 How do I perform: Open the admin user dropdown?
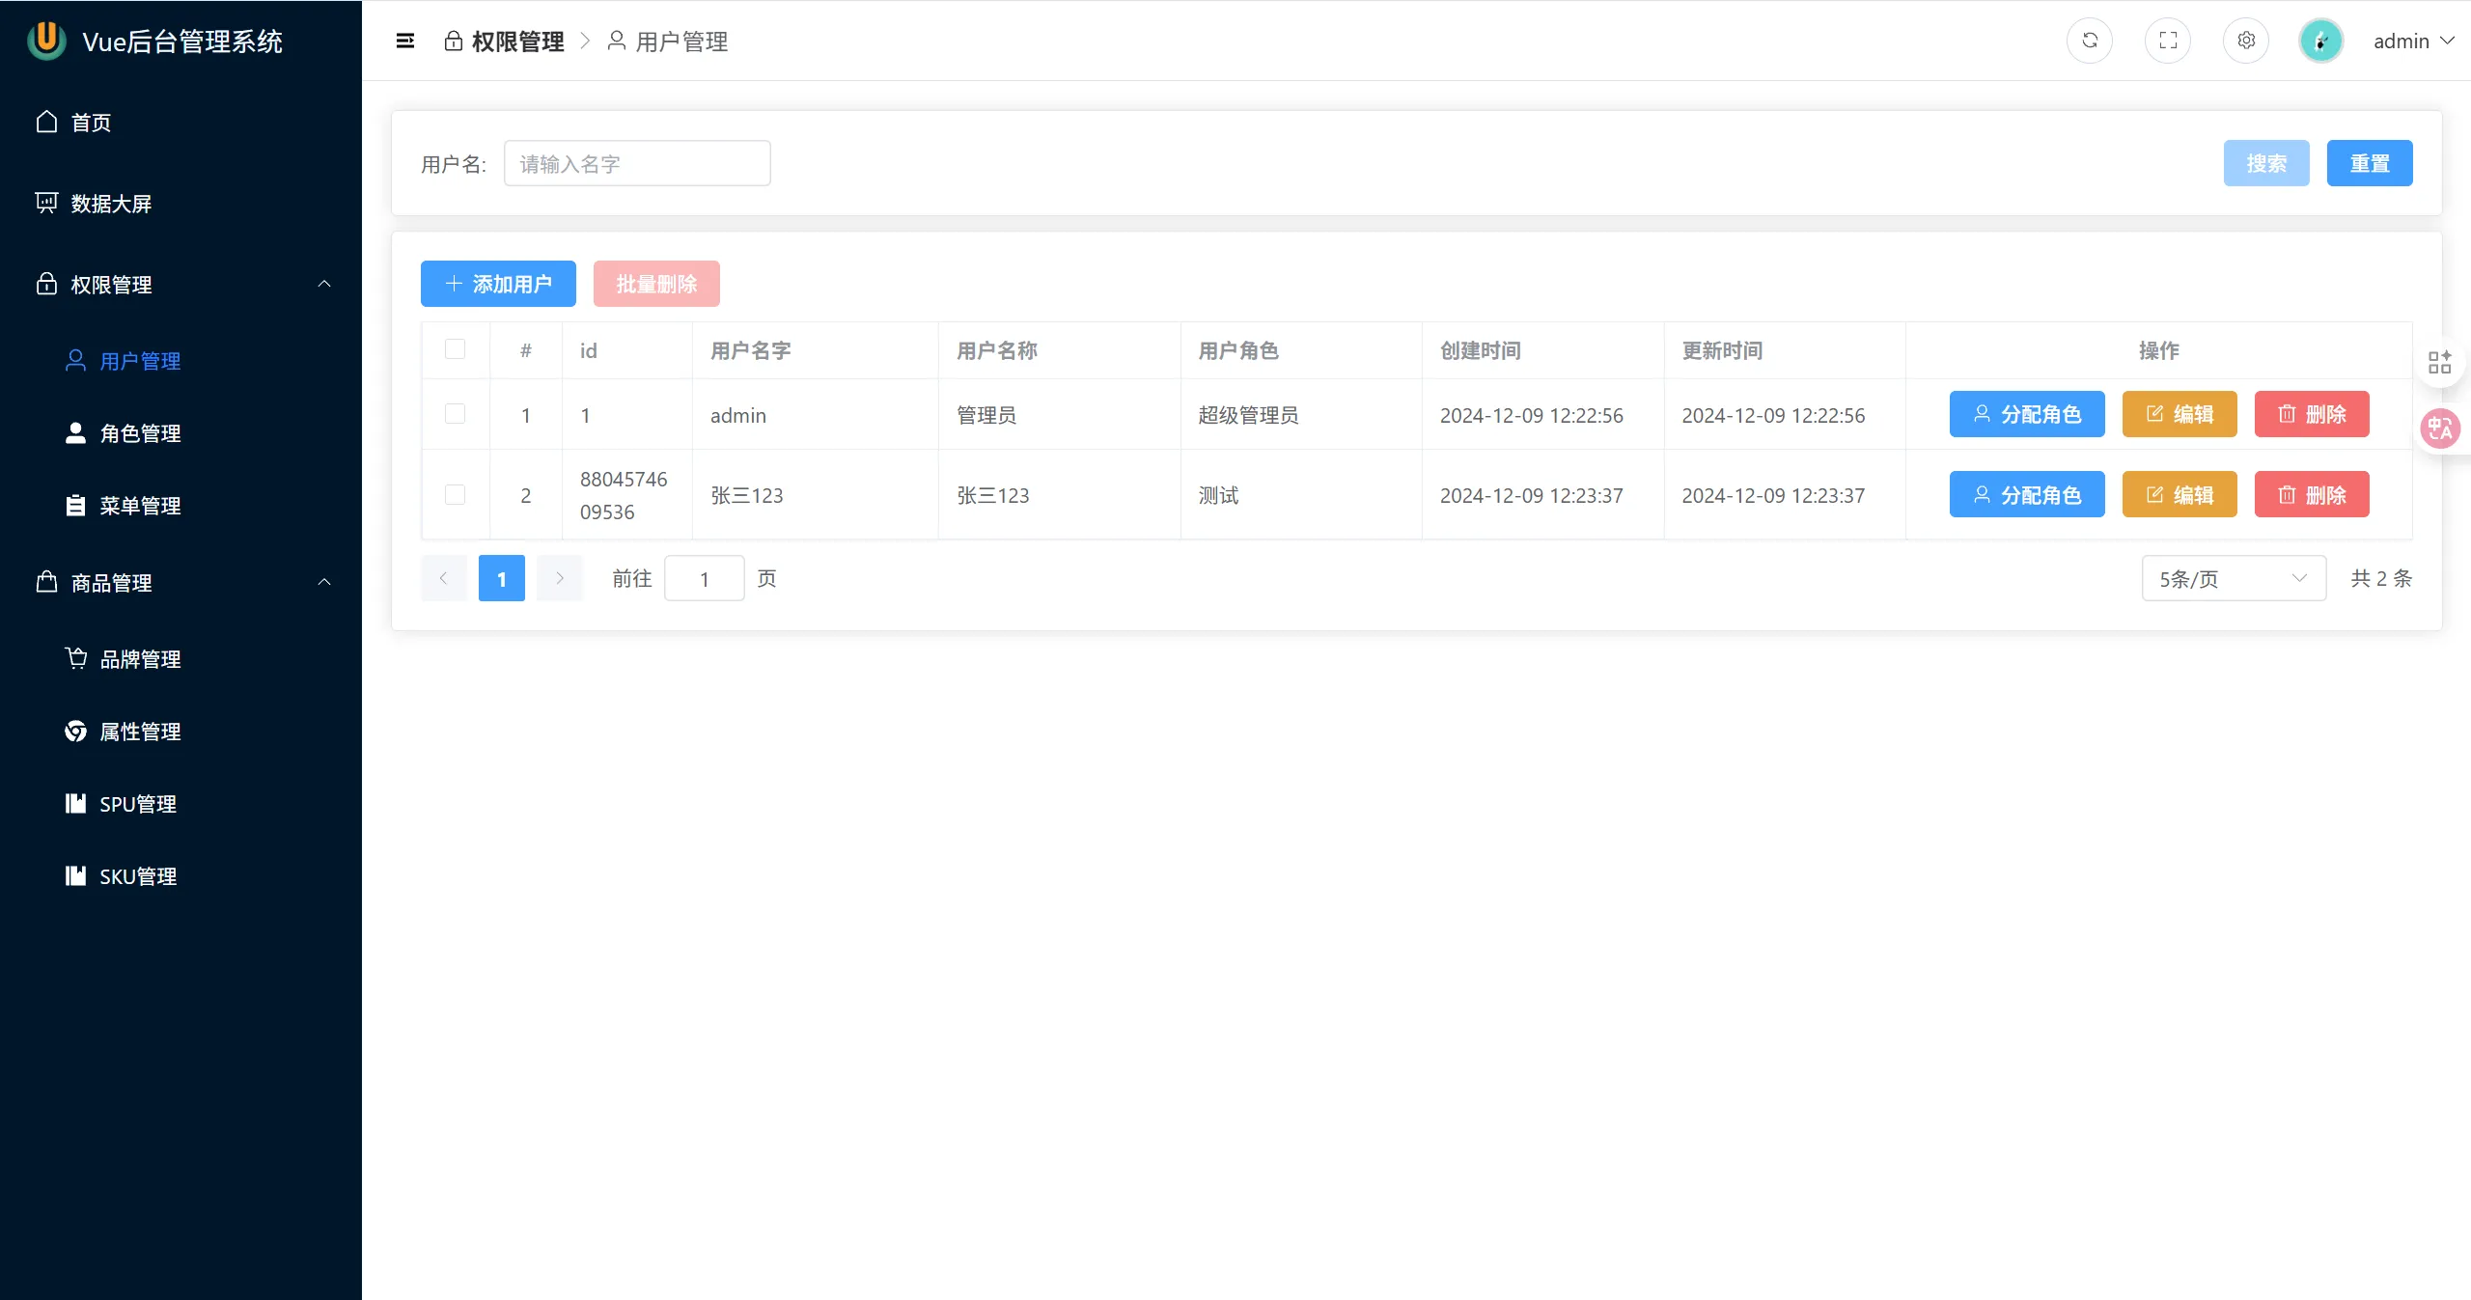click(x=2413, y=41)
